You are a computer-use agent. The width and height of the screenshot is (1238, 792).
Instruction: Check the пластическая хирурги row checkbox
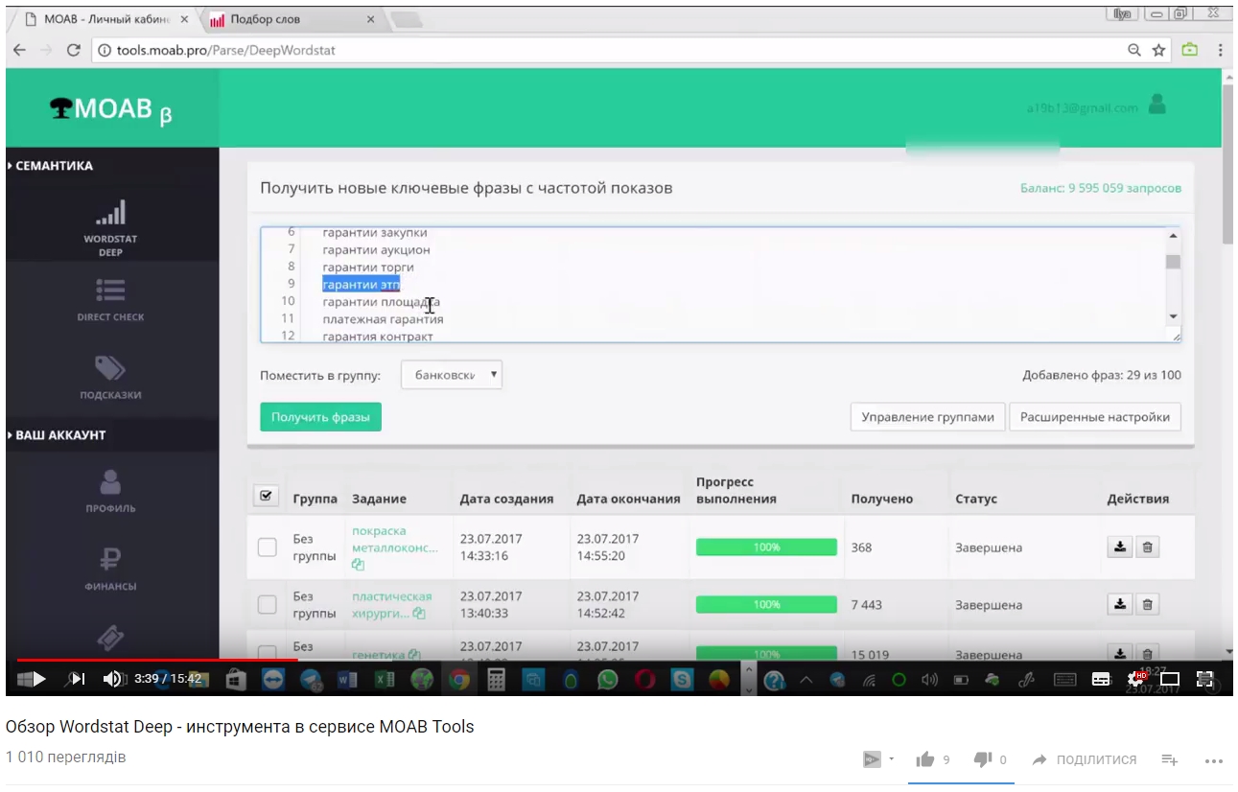(x=268, y=604)
